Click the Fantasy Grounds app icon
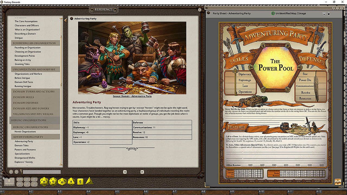Image resolution: width=347 pixels, height=195 pixels. [2, 2]
